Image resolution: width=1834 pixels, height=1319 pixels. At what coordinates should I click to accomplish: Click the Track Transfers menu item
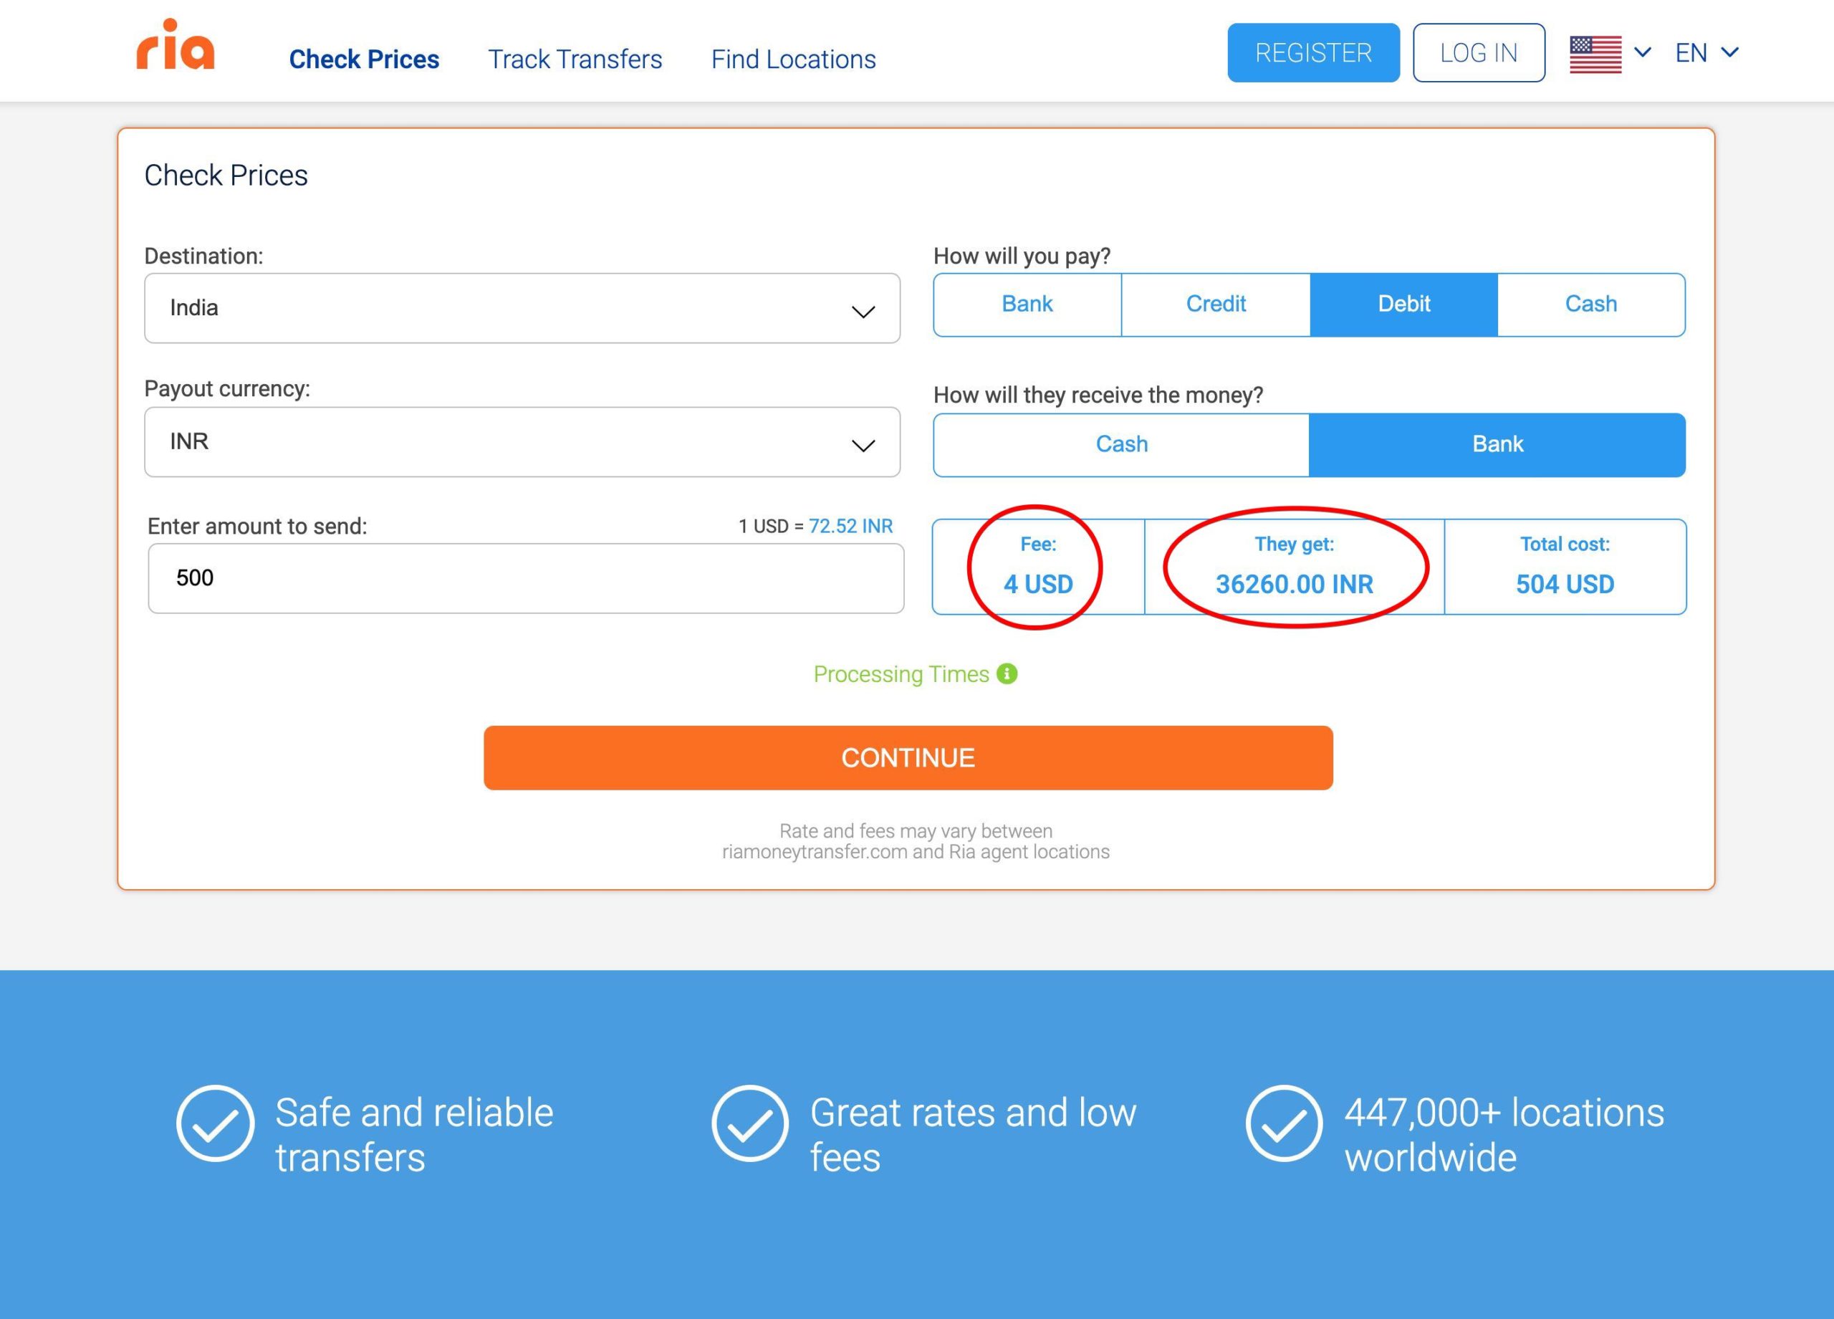point(575,57)
